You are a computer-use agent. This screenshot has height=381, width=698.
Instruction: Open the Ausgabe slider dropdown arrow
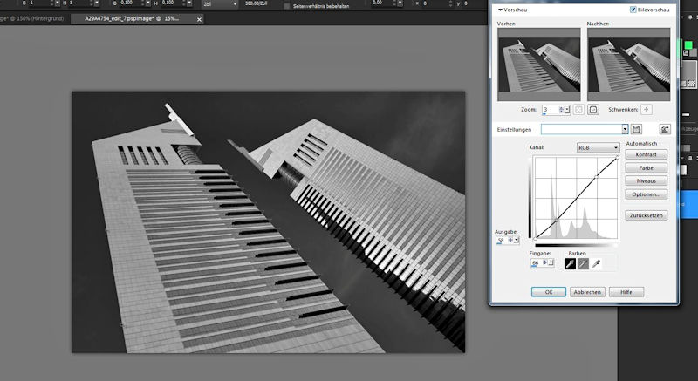click(x=516, y=240)
